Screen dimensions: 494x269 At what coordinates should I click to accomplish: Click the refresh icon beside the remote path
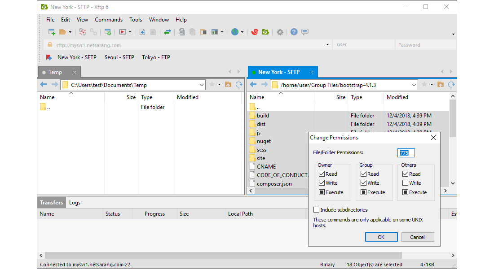[451, 84]
